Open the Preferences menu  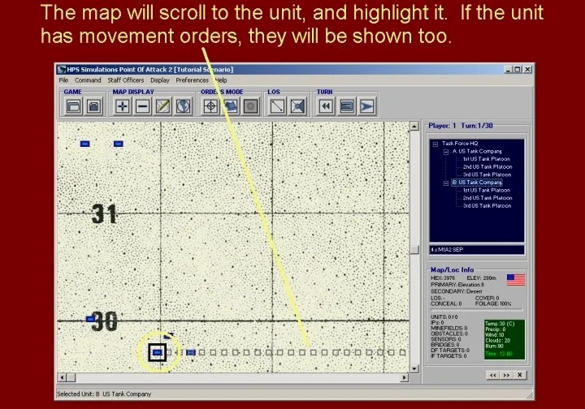[x=192, y=80]
